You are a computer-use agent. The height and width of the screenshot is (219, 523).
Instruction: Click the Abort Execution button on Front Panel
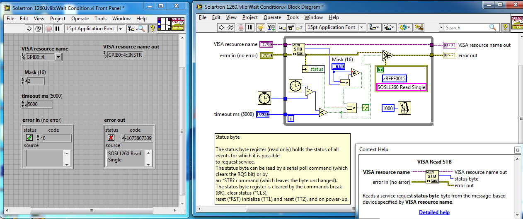tap(48, 29)
